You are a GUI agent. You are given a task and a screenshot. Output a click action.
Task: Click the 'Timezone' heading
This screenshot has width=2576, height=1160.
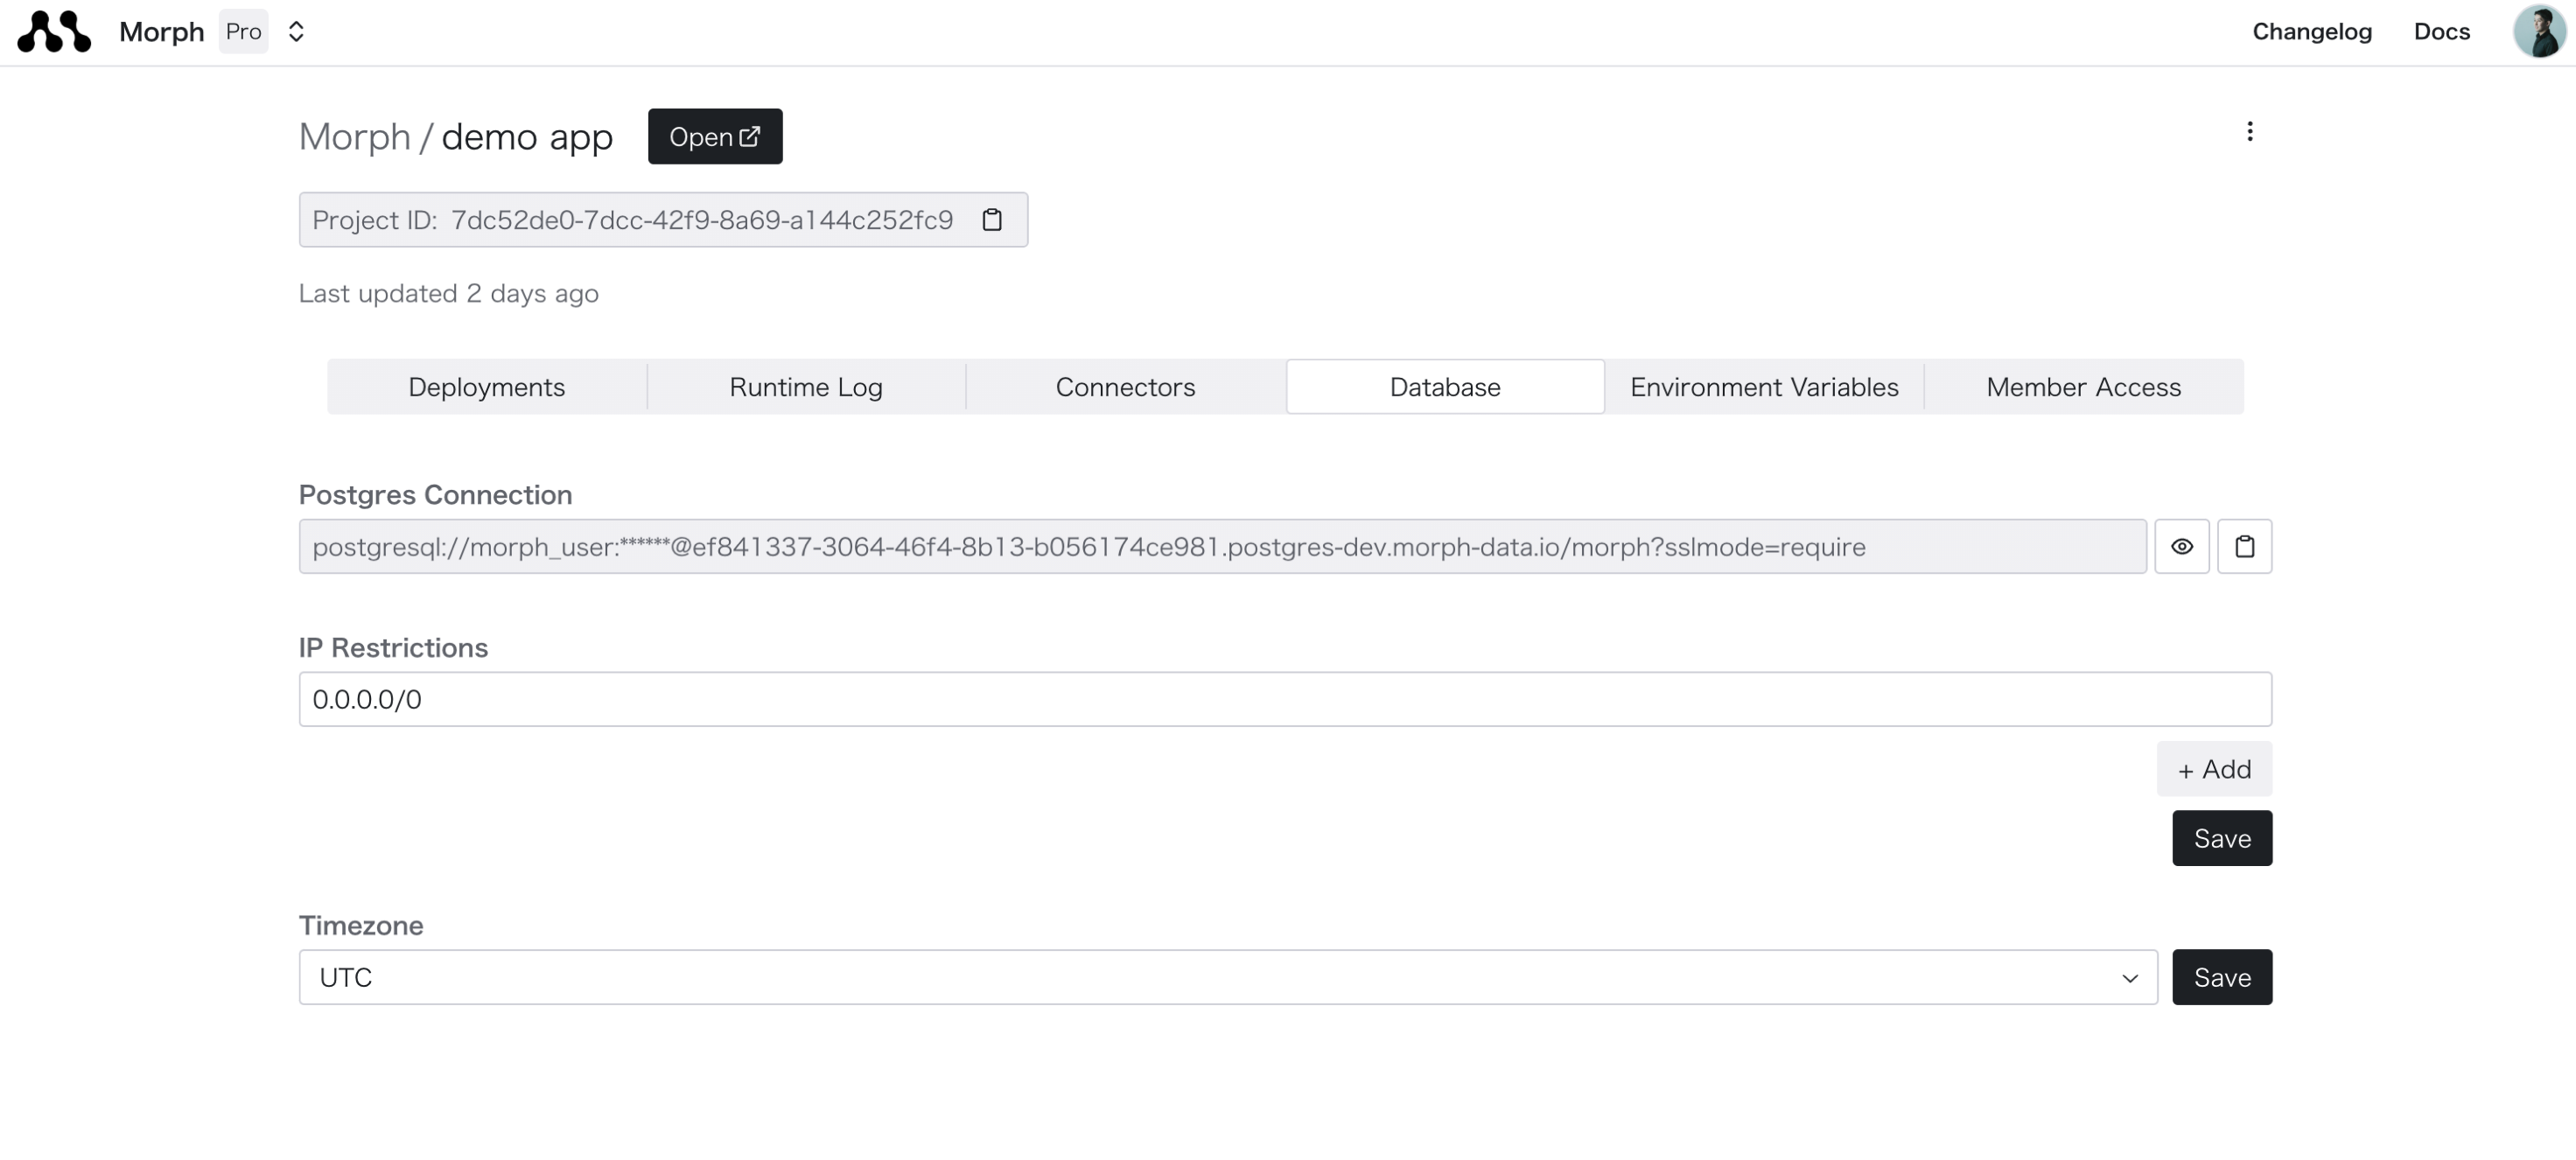(361, 926)
